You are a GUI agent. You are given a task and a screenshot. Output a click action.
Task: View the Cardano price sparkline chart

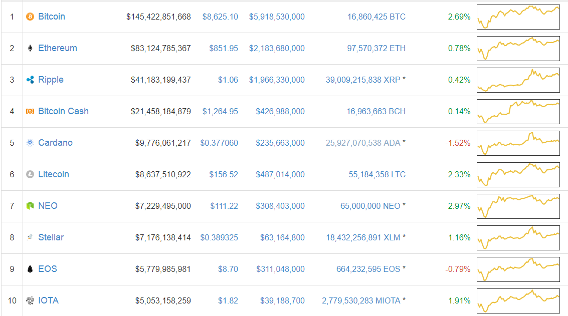click(x=518, y=143)
